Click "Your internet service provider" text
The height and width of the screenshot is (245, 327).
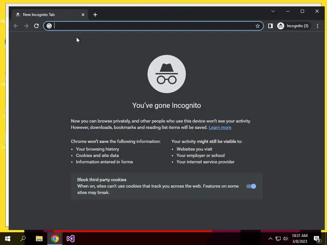205,162
